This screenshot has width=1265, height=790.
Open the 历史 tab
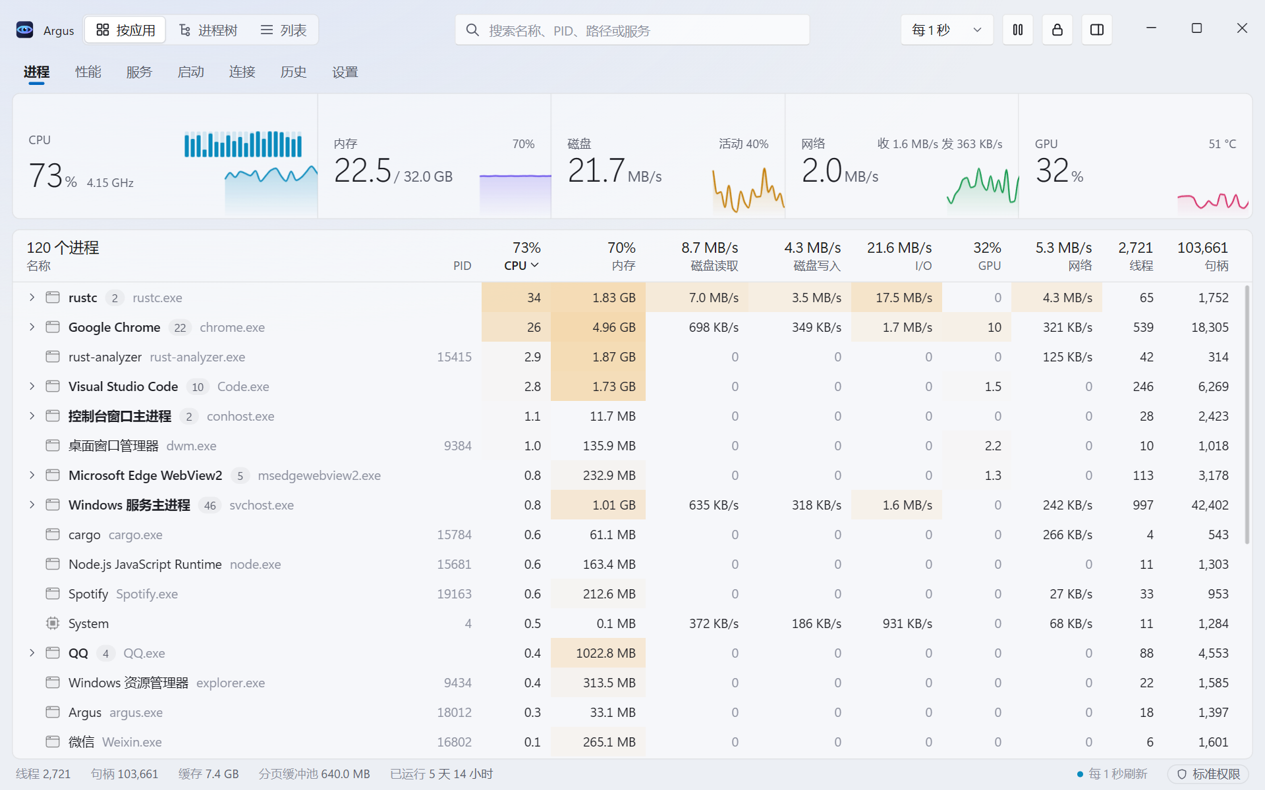click(293, 72)
